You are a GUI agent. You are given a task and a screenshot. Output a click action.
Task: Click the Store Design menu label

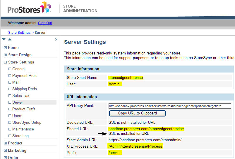(20, 55)
